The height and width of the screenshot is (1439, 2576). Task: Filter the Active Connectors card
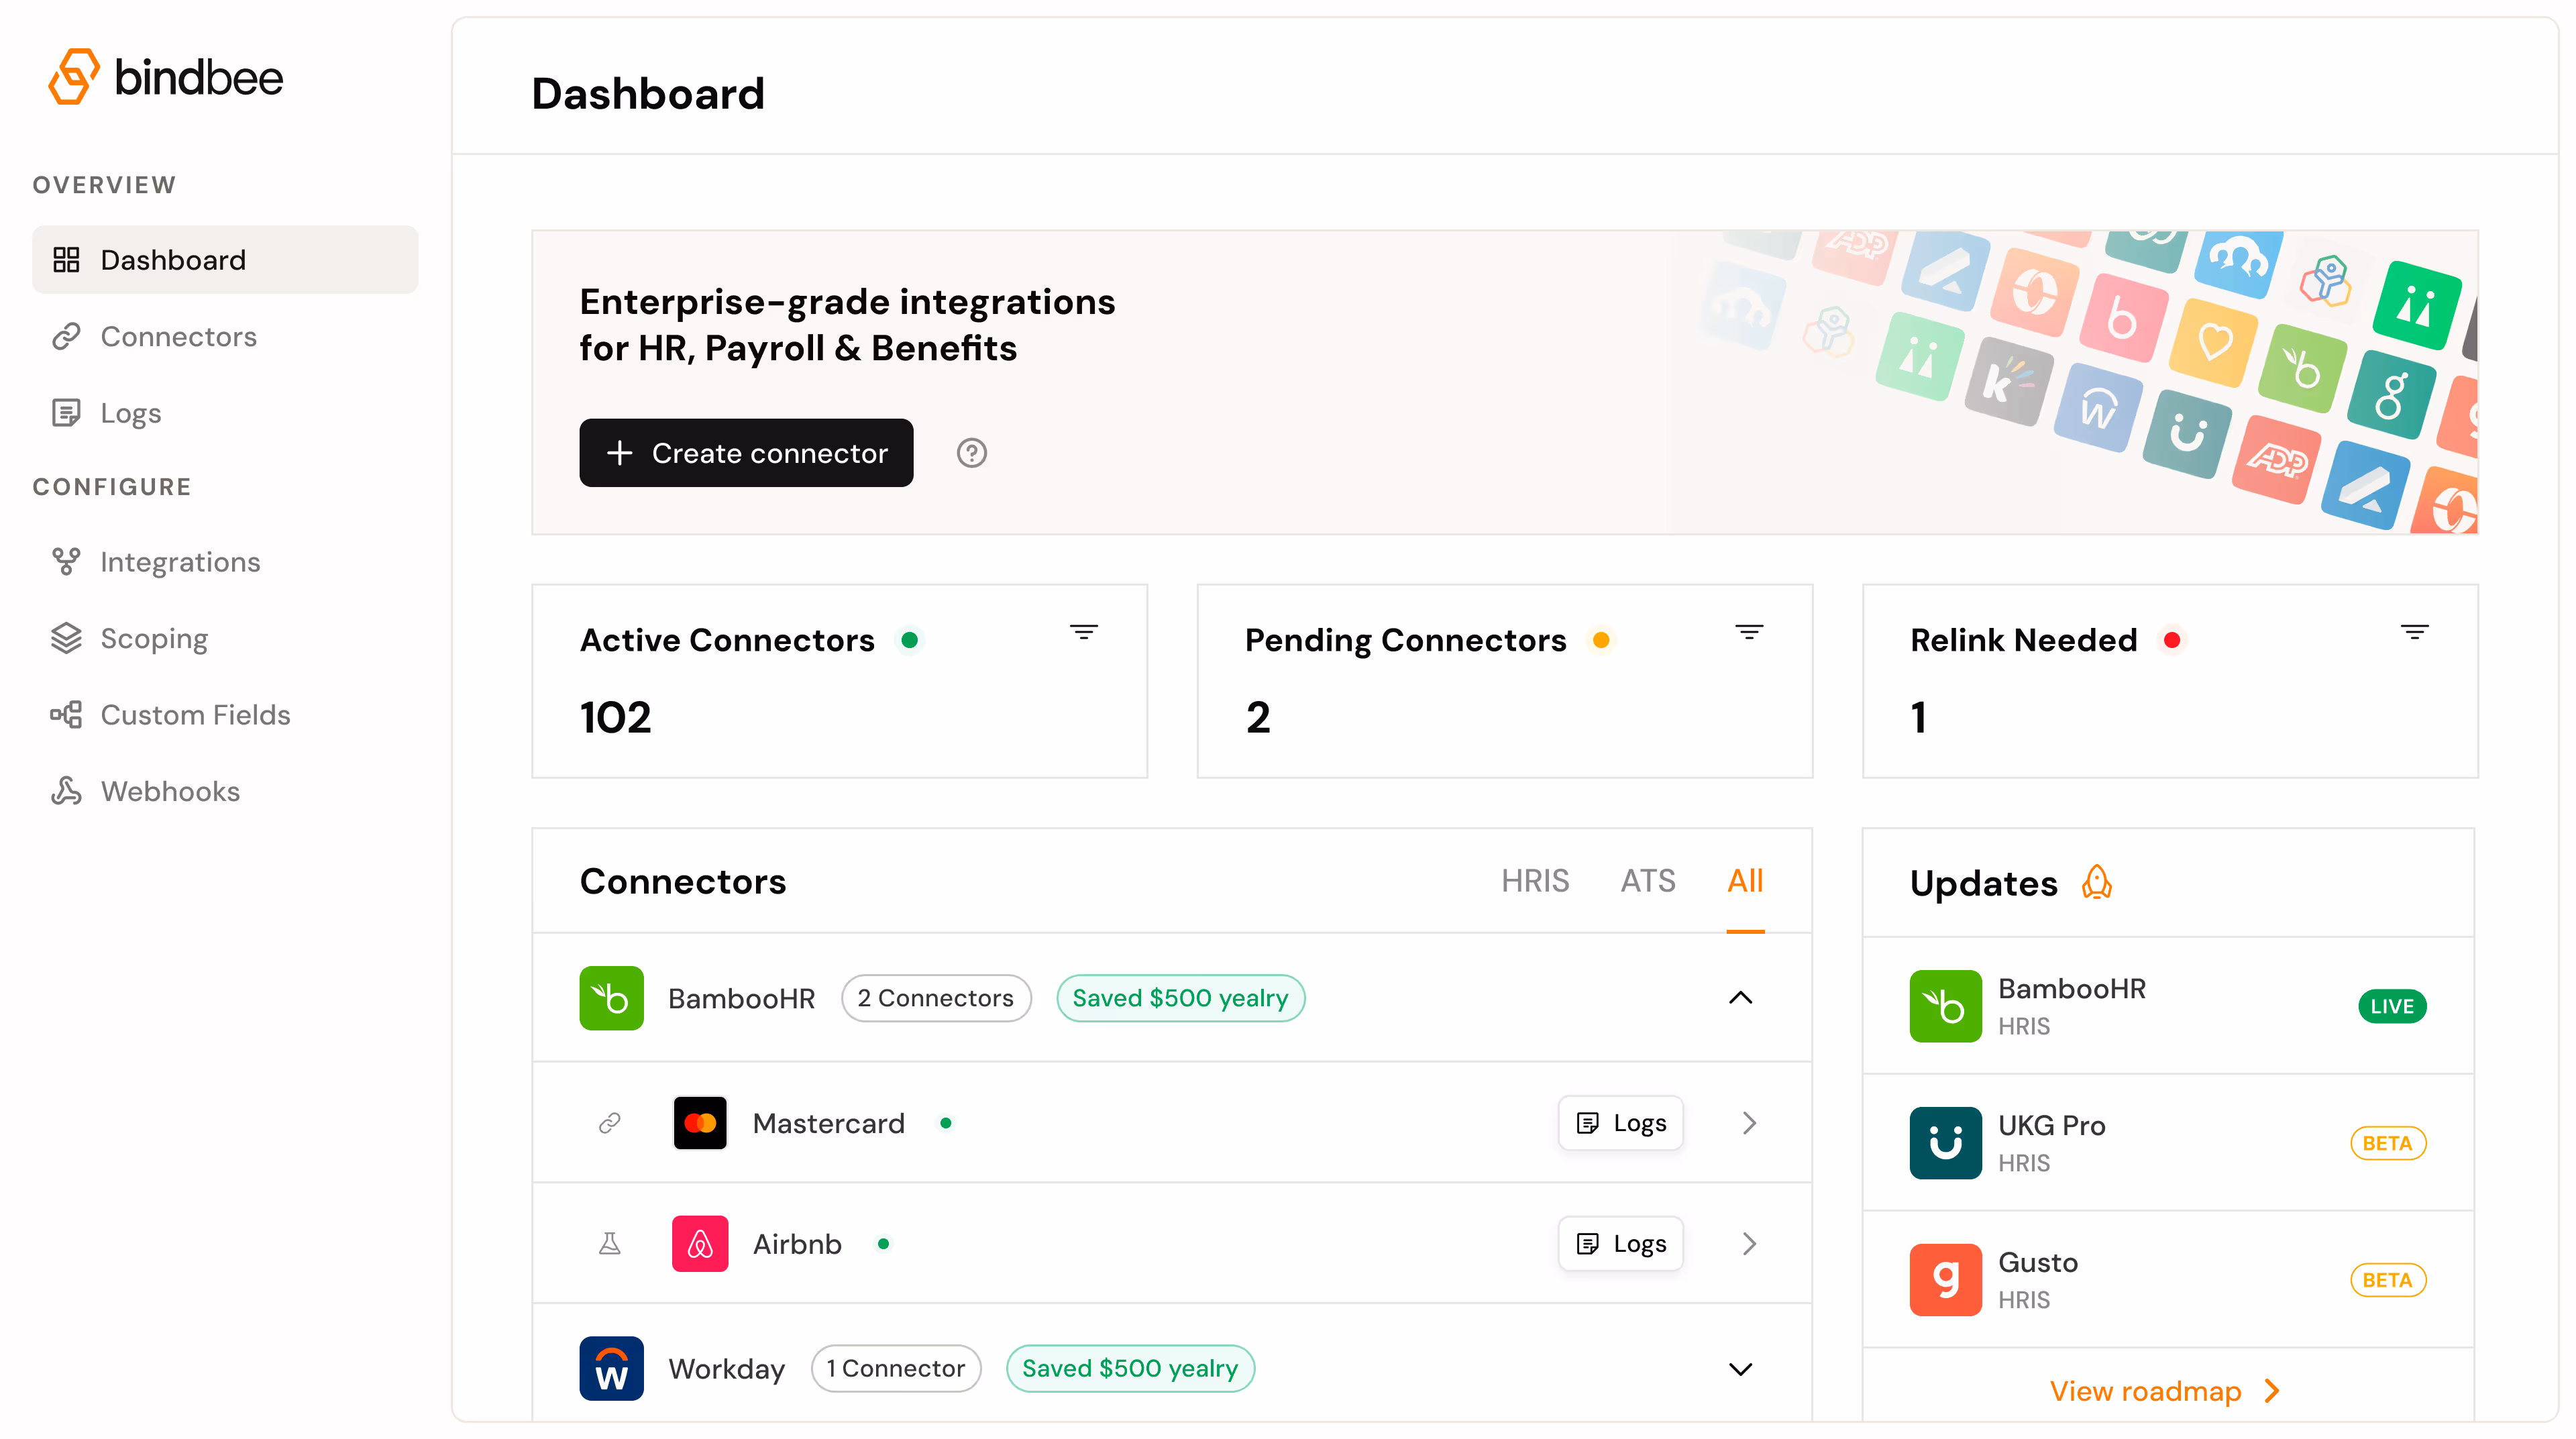coord(1083,632)
